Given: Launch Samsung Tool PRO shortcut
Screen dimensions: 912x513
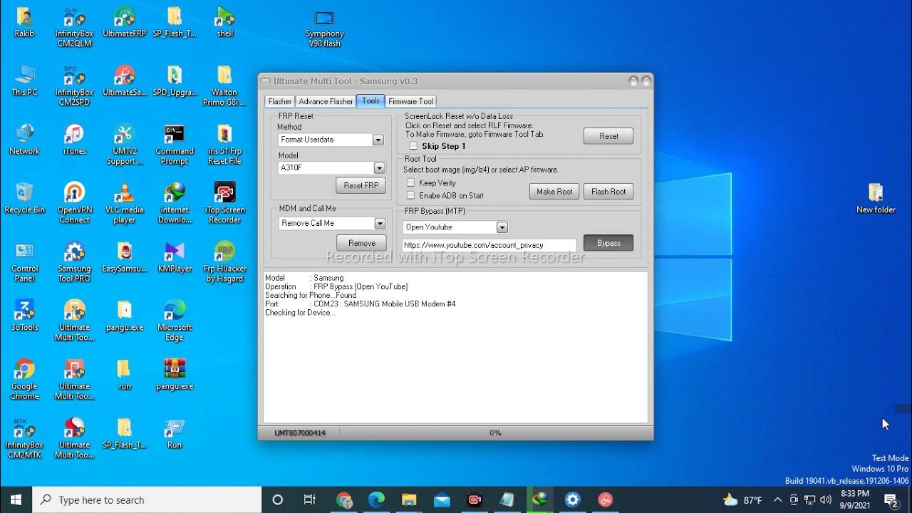Looking at the screenshot, I should pyautogui.click(x=74, y=263).
